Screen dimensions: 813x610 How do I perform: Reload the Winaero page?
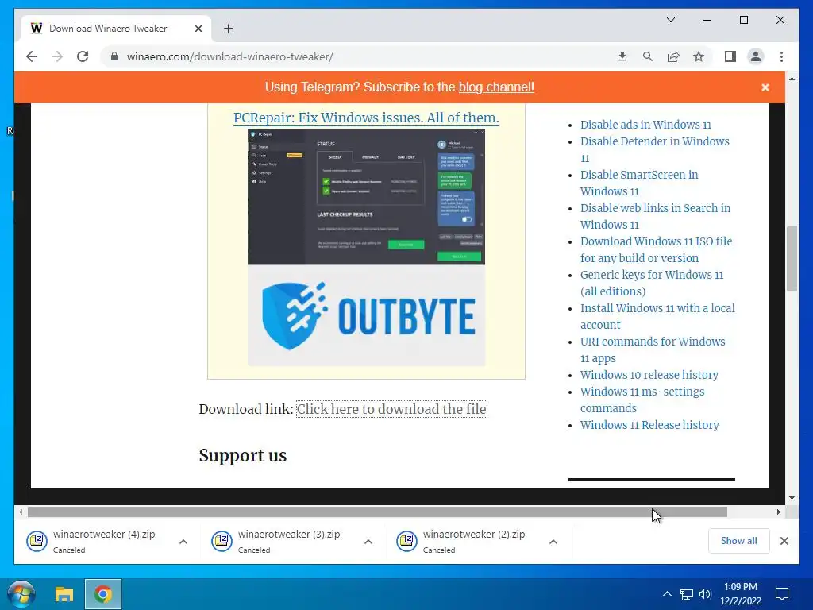coord(83,56)
